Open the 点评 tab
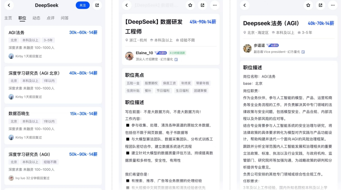This screenshot has width=343, height=190. [50, 18]
